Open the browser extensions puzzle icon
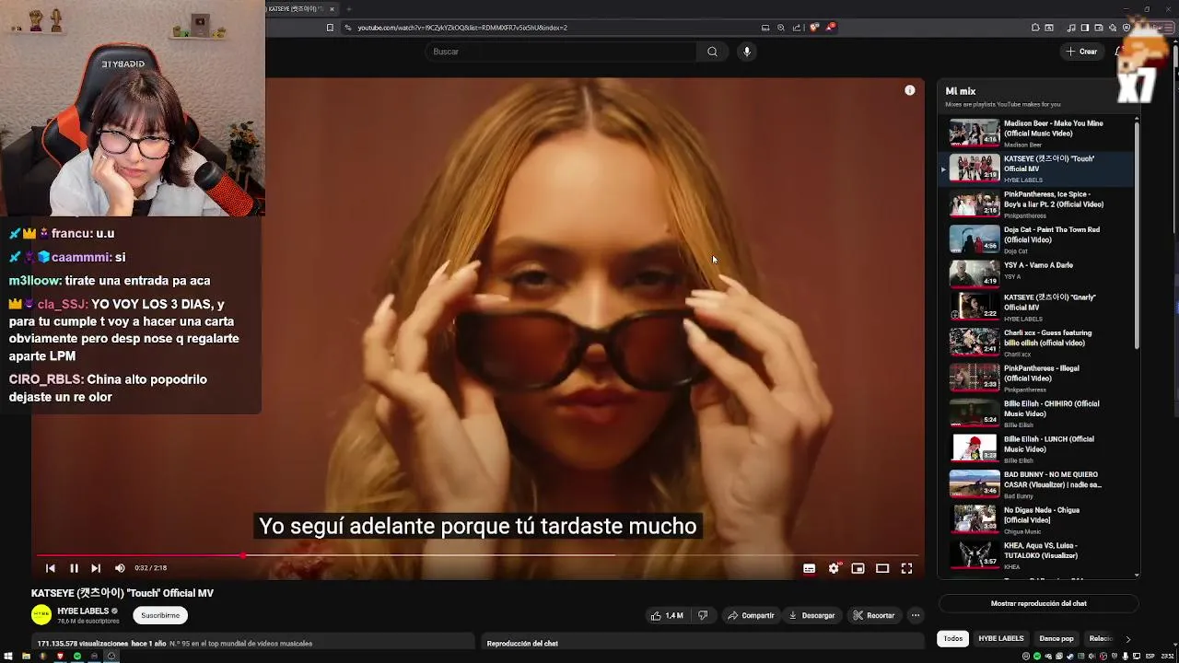The image size is (1179, 663). [x=1035, y=28]
